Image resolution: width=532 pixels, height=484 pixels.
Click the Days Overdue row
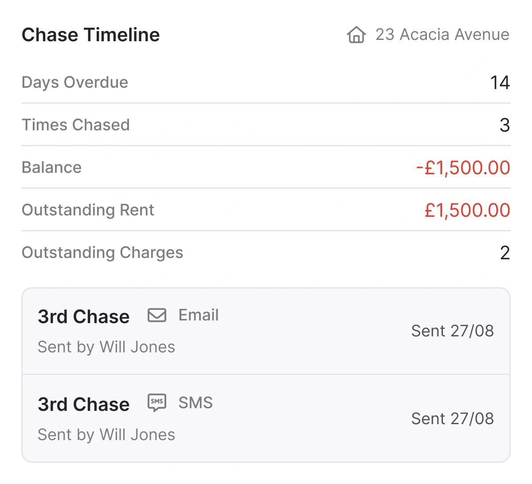[x=75, y=82]
